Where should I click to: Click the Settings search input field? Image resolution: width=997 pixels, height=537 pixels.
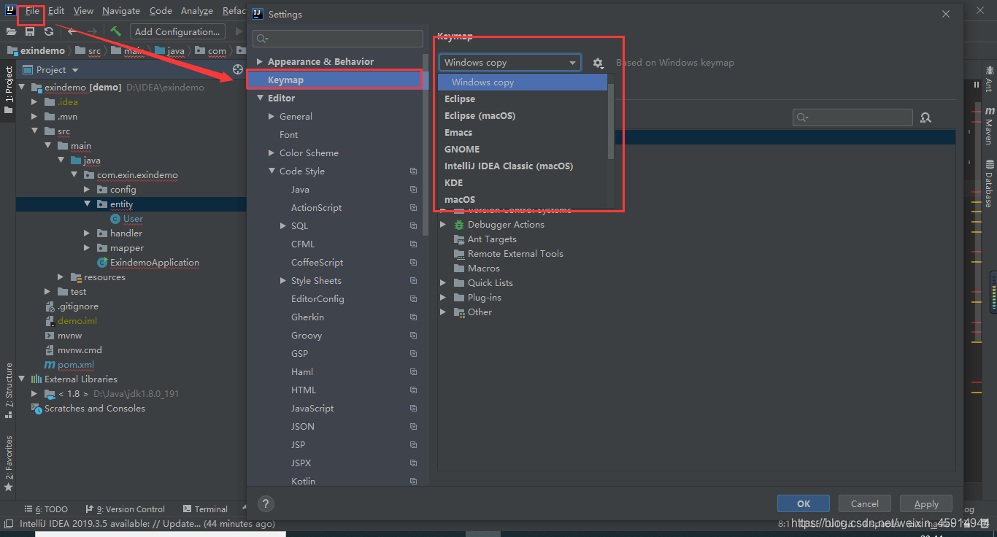click(338, 39)
